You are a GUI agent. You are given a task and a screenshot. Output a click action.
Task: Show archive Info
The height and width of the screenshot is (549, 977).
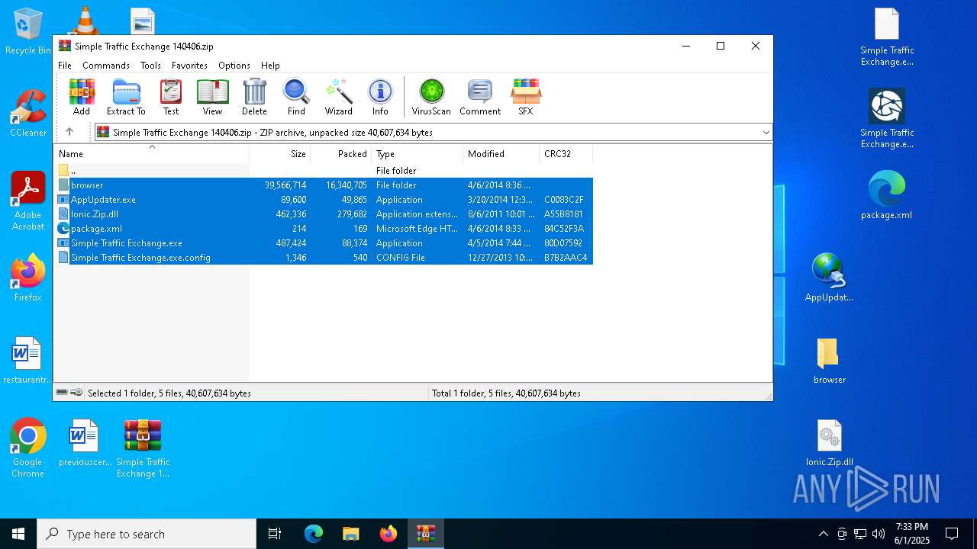click(x=380, y=97)
